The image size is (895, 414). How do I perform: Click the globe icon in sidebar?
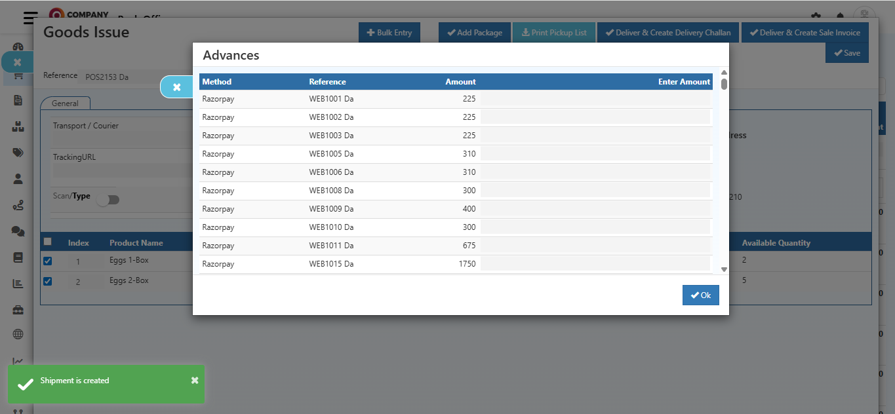point(18,334)
